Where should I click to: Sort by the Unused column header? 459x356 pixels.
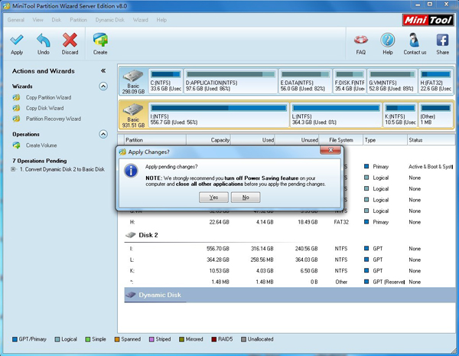(x=297, y=140)
